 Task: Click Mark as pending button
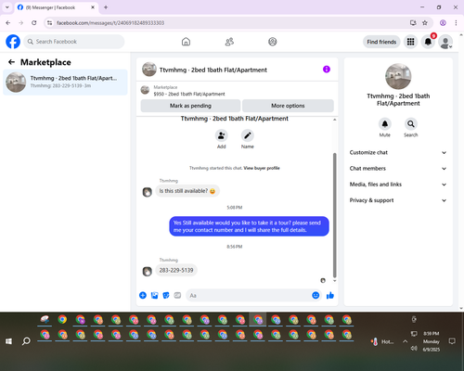tap(190, 106)
